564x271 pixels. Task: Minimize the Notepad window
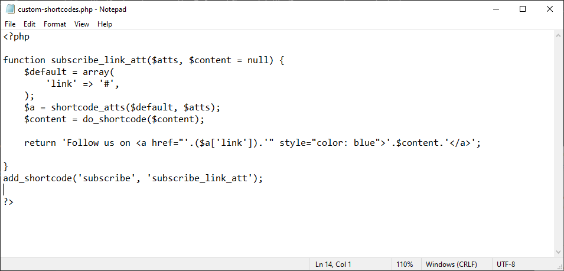pos(495,9)
